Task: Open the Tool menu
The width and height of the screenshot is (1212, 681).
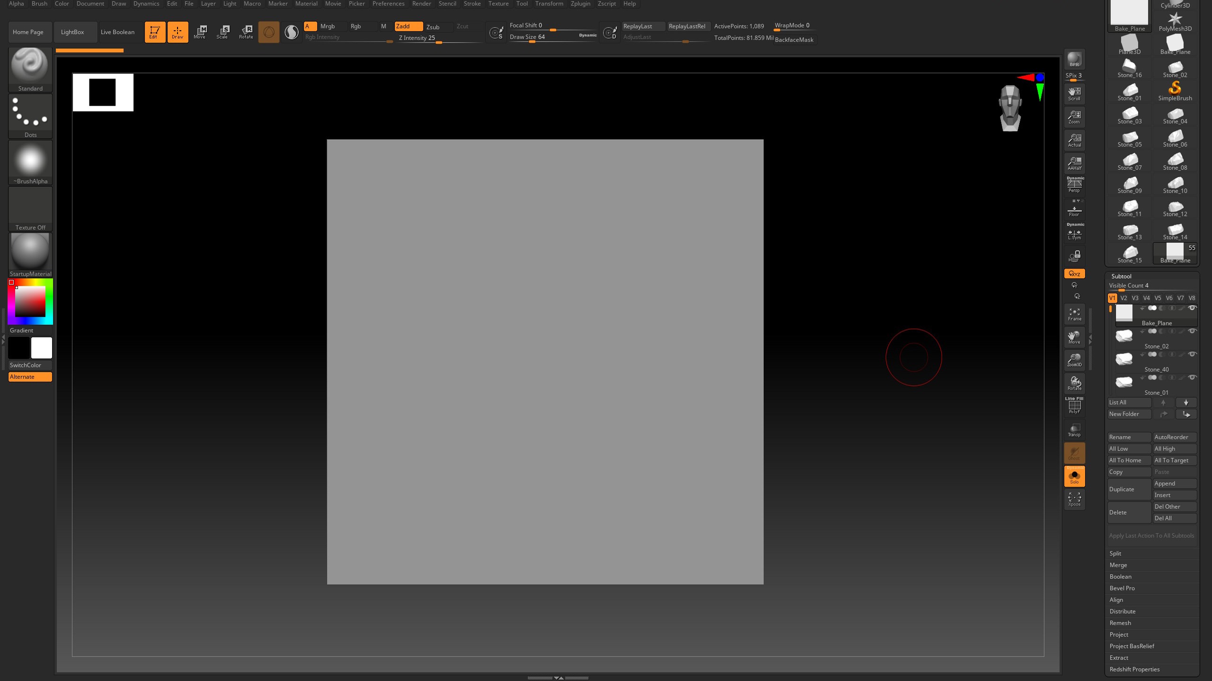Action: pos(522,4)
